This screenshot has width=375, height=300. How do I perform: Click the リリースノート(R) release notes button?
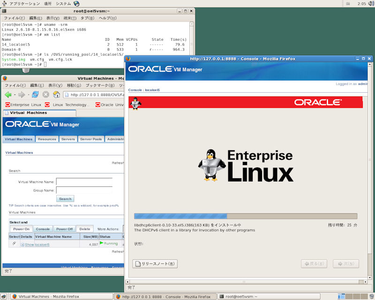[x=155, y=263]
